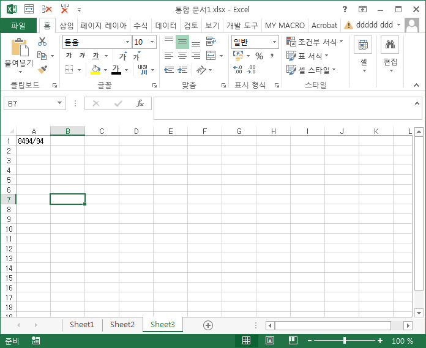Click accounting number format icon
Screen dimensions: 426x348
(238, 56)
